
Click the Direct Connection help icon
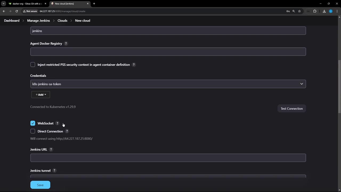(67, 131)
